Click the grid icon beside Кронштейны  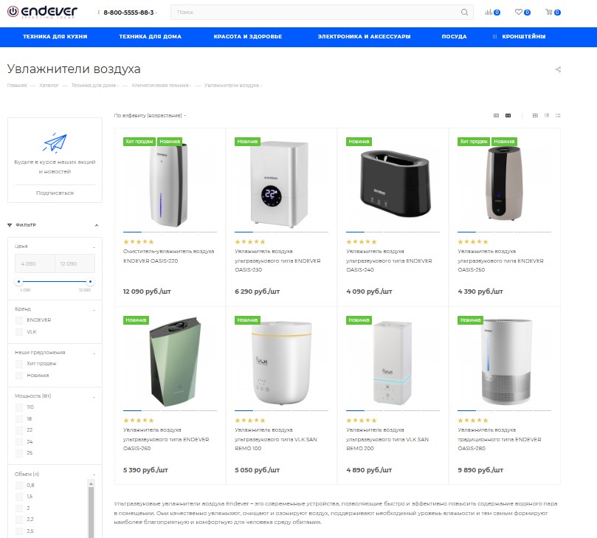click(494, 37)
